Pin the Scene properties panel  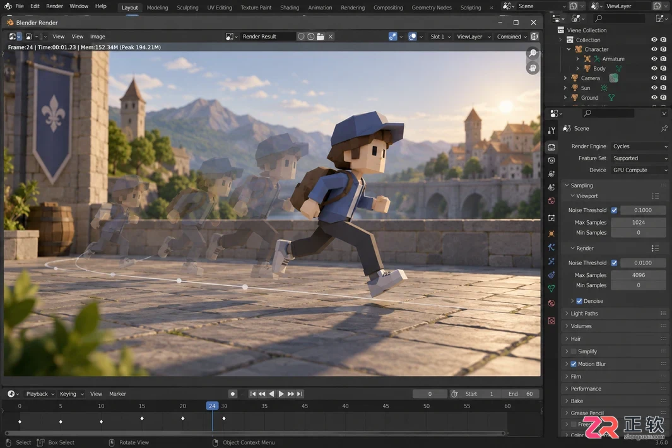(664, 128)
